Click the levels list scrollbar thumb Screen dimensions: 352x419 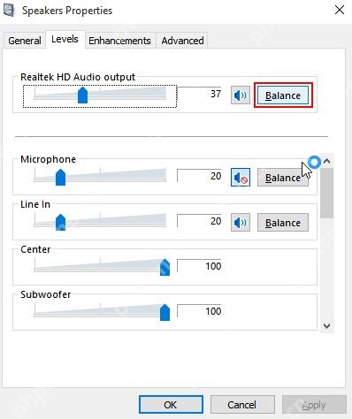(326, 194)
